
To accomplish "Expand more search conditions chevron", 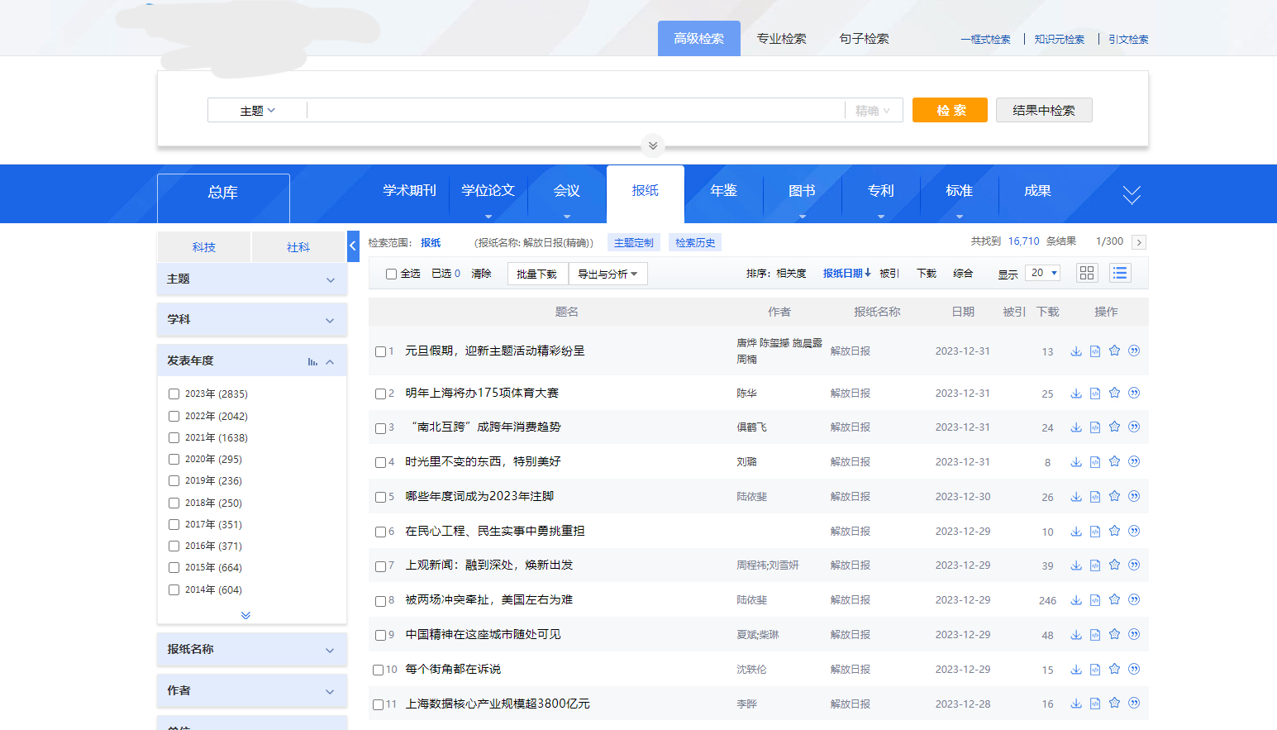I will [653, 146].
